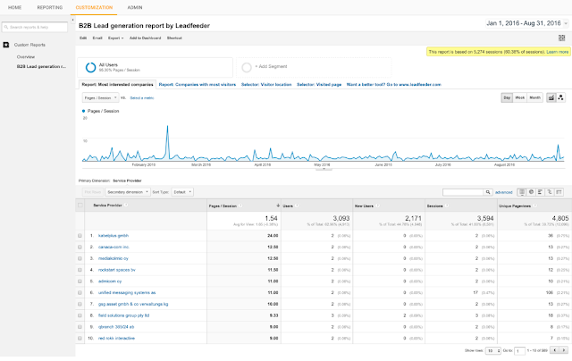Viewport: 572px width, 361px height.
Task: Click help icon next to Pages / Session header
Action: (240, 206)
